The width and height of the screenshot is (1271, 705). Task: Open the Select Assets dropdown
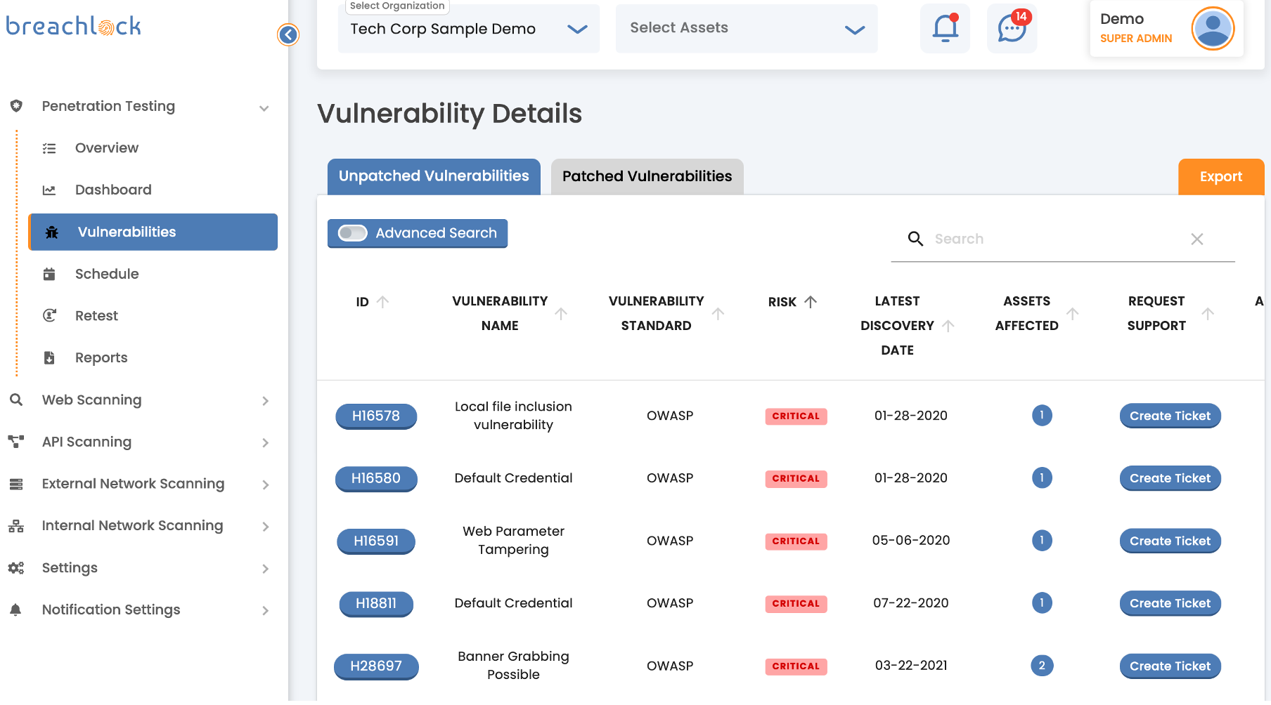(x=746, y=29)
